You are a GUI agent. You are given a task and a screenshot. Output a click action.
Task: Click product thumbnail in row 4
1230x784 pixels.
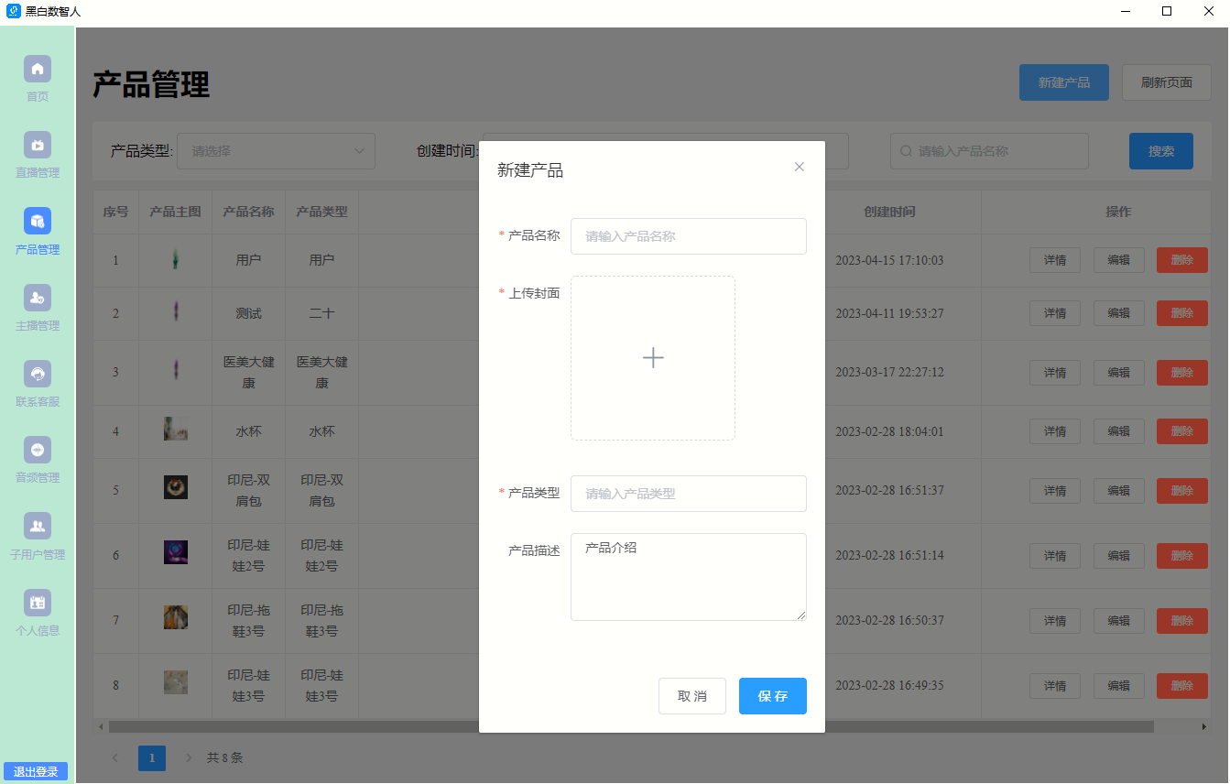(176, 429)
